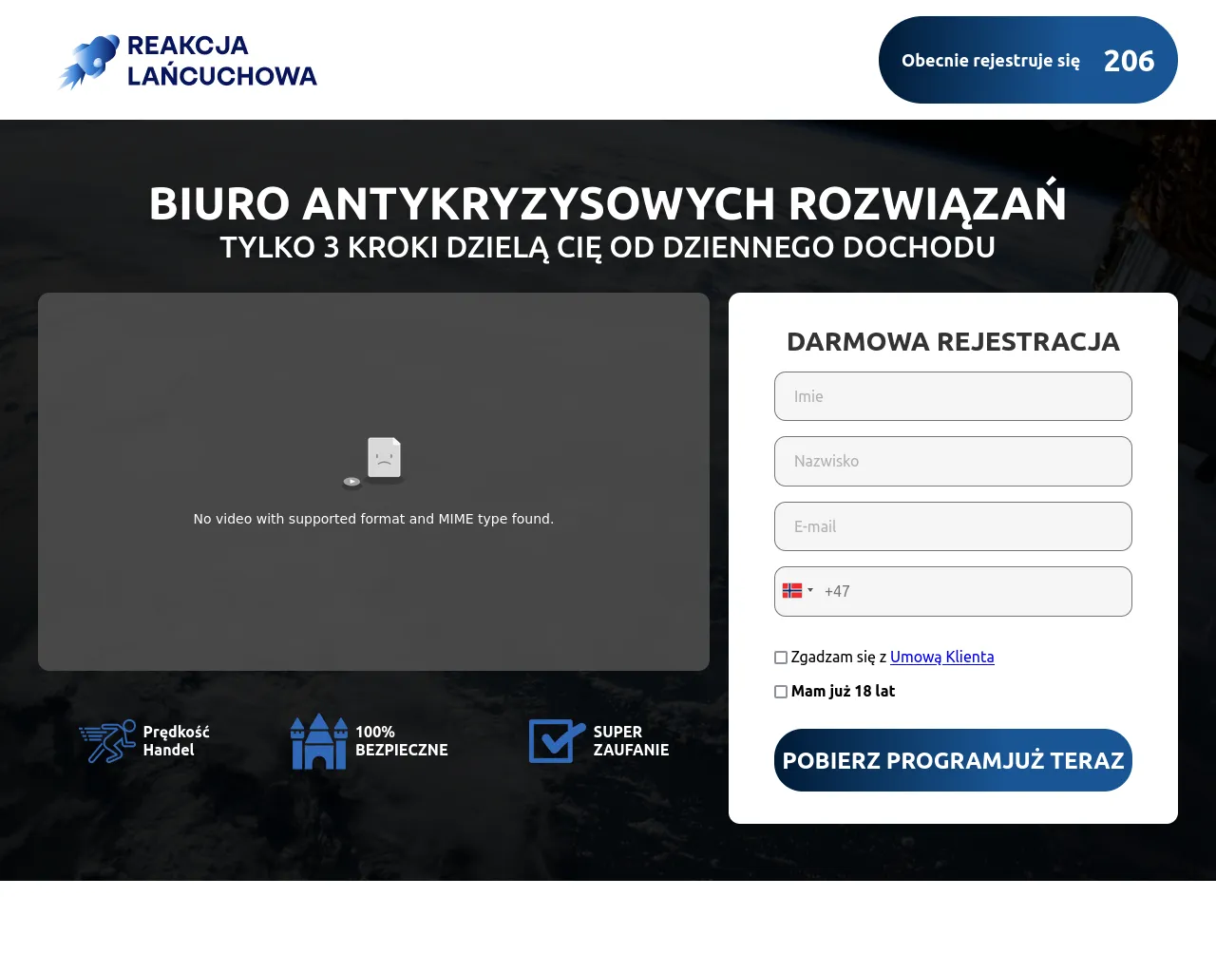Open the 'Umową Klienta' link
This screenshot has height=973, width=1216.
[x=942, y=657]
